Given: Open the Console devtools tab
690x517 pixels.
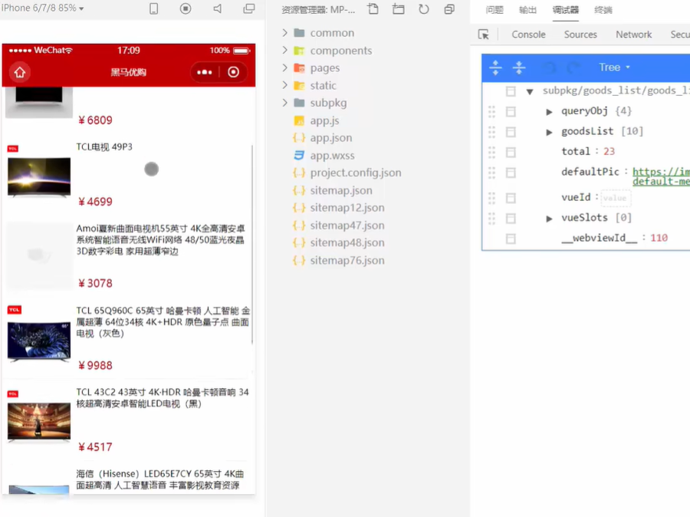Looking at the screenshot, I should coord(528,35).
